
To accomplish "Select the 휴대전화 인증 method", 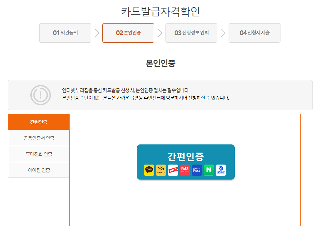I will (x=39, y=154).
